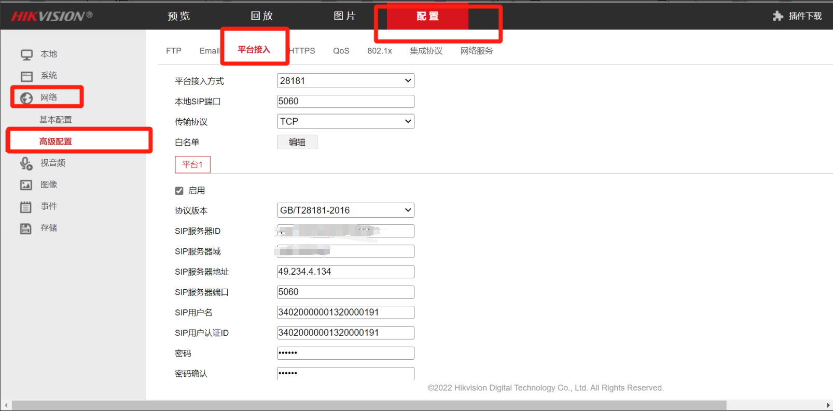Open the QoS settings tab
The width and height of the screenshot is (833, 411).
pyautogui.click(x=341, y=51)
